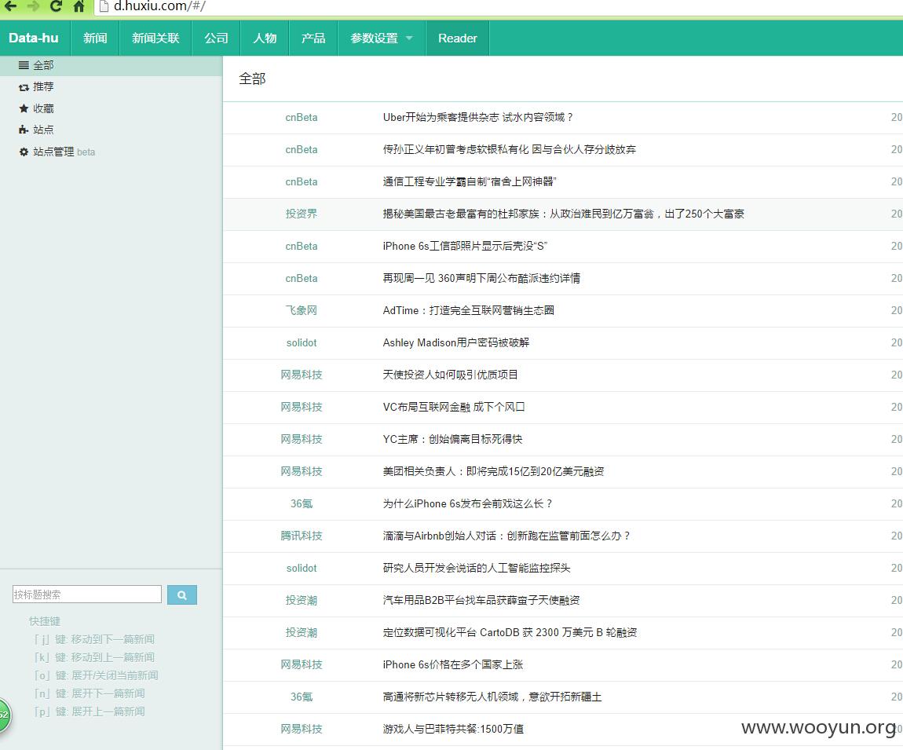The height and width of the screenshot is (750, 903).
Task: Click the 按标题搜索 search field
Action: click(x=87, y=595)
